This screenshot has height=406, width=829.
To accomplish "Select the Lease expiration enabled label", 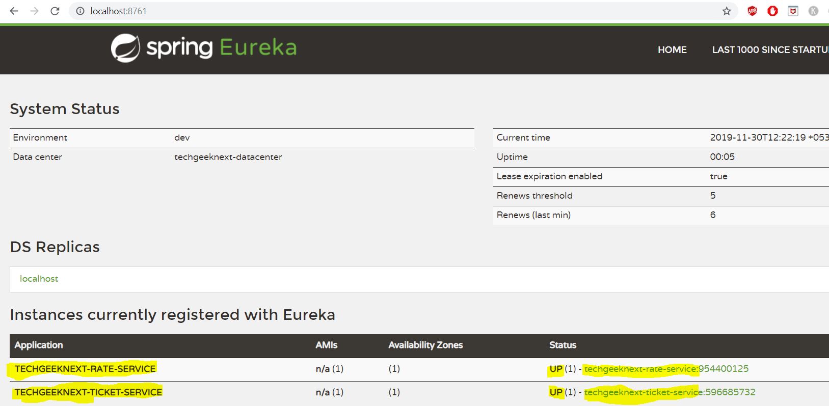I will pyautogui.click(x=549, y=176).
